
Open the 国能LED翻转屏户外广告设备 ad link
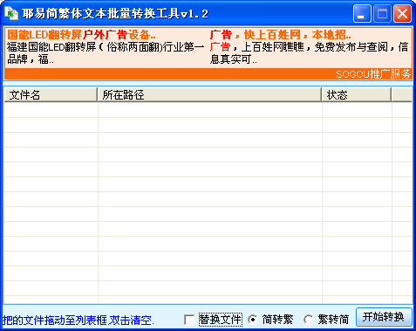tap(81, 35)
